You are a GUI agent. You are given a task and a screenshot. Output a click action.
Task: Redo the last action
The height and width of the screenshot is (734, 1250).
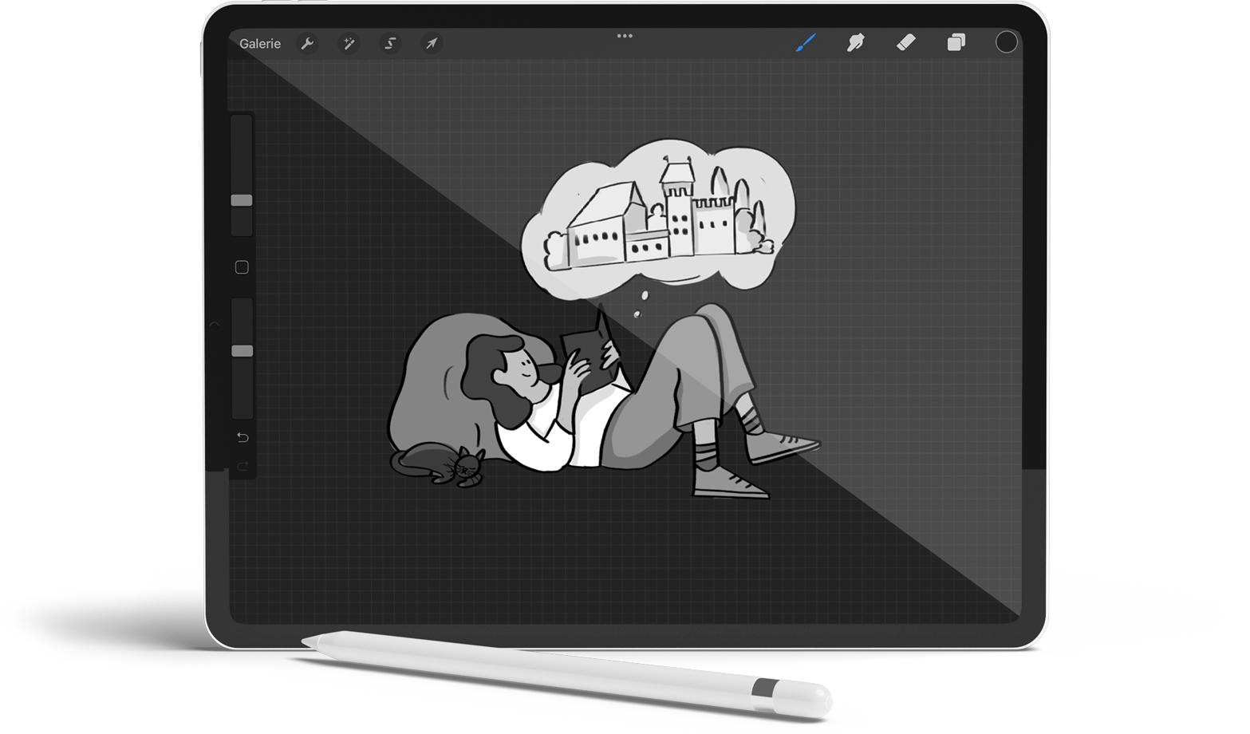coord(243,466)
